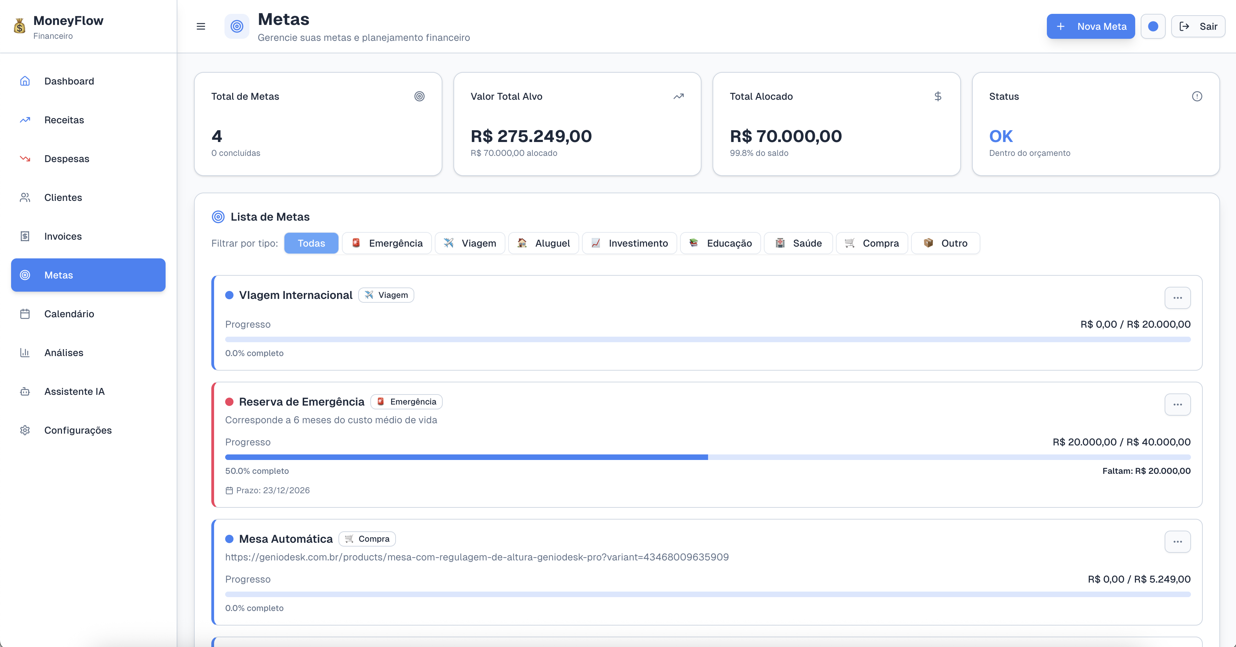
Task: Click the Viagem tag on Viagem Internacional
Action: (x=386, y=295)
